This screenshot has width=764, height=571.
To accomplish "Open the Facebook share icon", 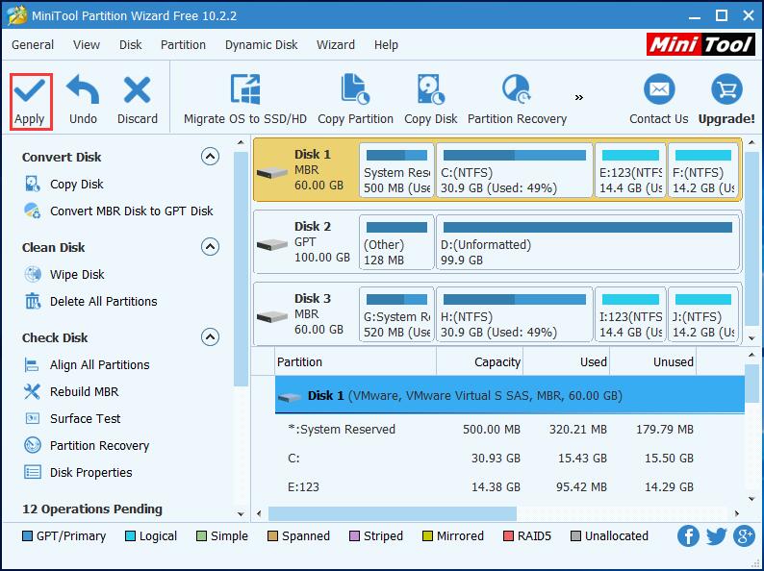I will (688, 536).
